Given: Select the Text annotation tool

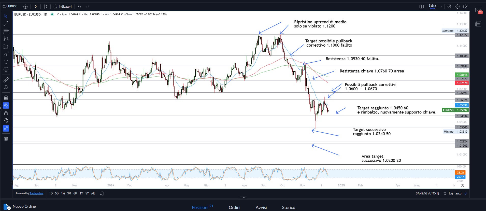Looking at the screenshot, I should 6,62.
